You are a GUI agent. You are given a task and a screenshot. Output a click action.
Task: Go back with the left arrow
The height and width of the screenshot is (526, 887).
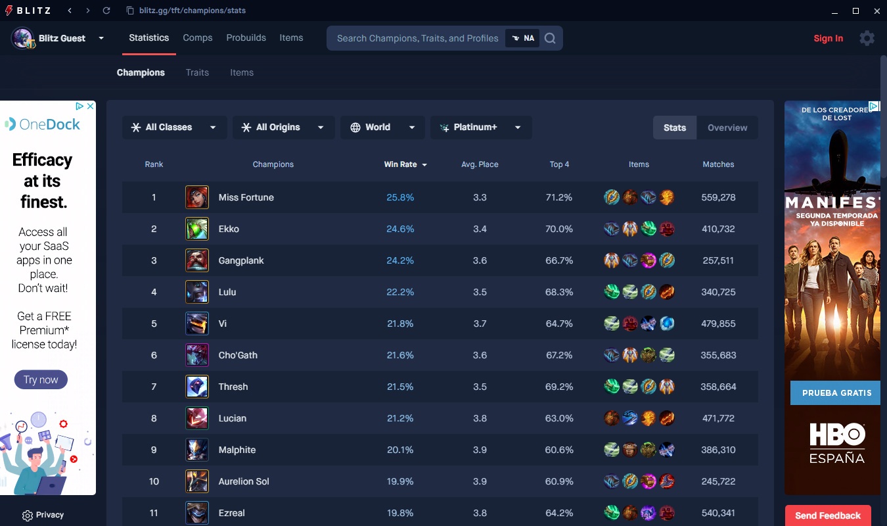pyautogui.click(x=70, y=11)
